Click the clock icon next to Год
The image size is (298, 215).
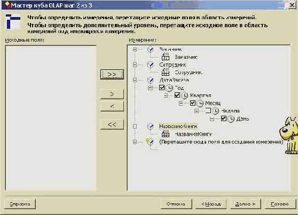(169, 87)
